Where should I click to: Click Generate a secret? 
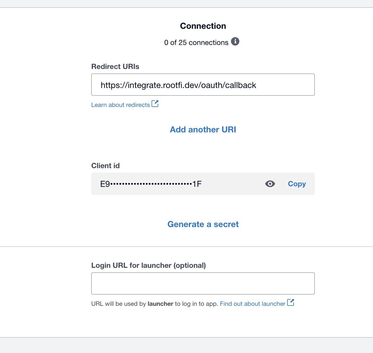pos(203,224)
